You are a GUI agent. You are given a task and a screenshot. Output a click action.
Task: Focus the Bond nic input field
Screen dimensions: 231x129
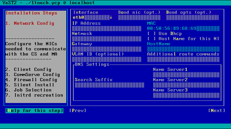(139, 17)
